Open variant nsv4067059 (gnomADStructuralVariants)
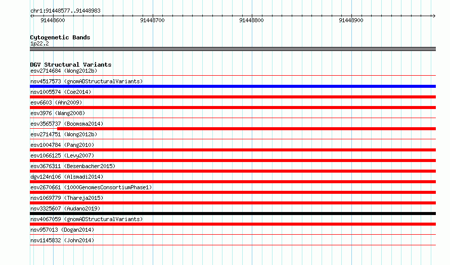 pyautogui.click(x=86, y=219)
